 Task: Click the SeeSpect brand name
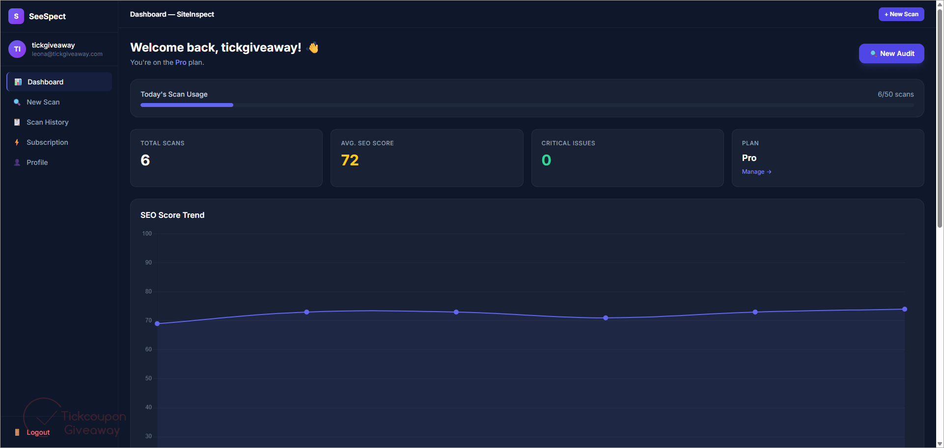pyautogui.click(x=47, y=16)
